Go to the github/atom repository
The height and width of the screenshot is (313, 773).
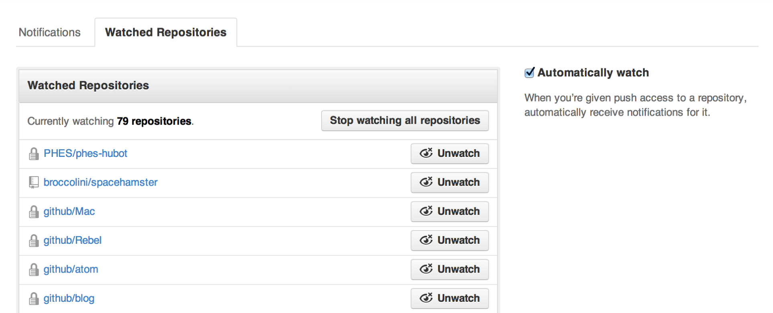[x=71, y=269]
